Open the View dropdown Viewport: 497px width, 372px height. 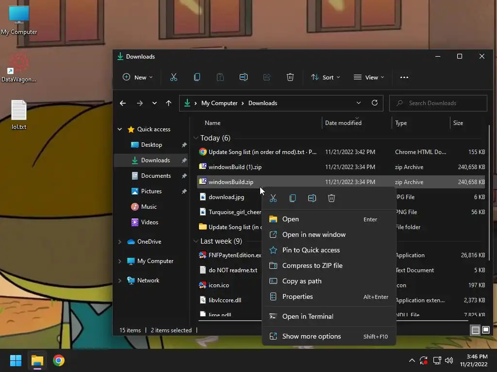tap(369, 77)
